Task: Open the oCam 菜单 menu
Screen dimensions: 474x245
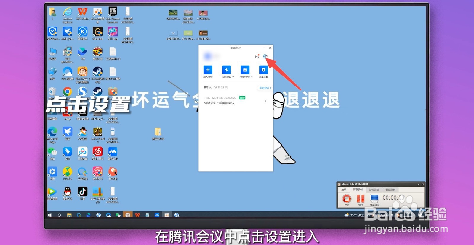Action: pyautogui.click(x=344, y=190)
